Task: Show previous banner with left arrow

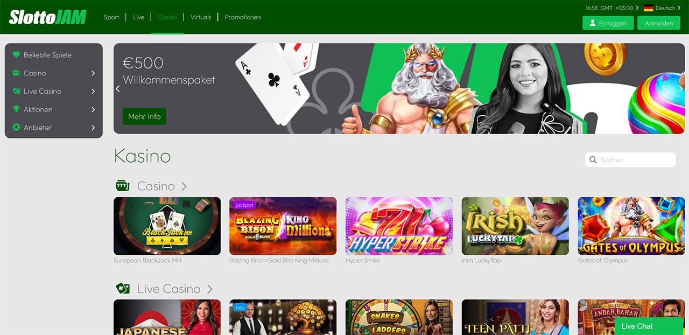Action: click(118, 89)
